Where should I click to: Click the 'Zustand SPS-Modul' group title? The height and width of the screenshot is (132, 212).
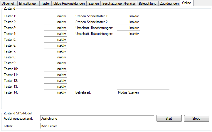pyautogui.click(x=18, y=113)
